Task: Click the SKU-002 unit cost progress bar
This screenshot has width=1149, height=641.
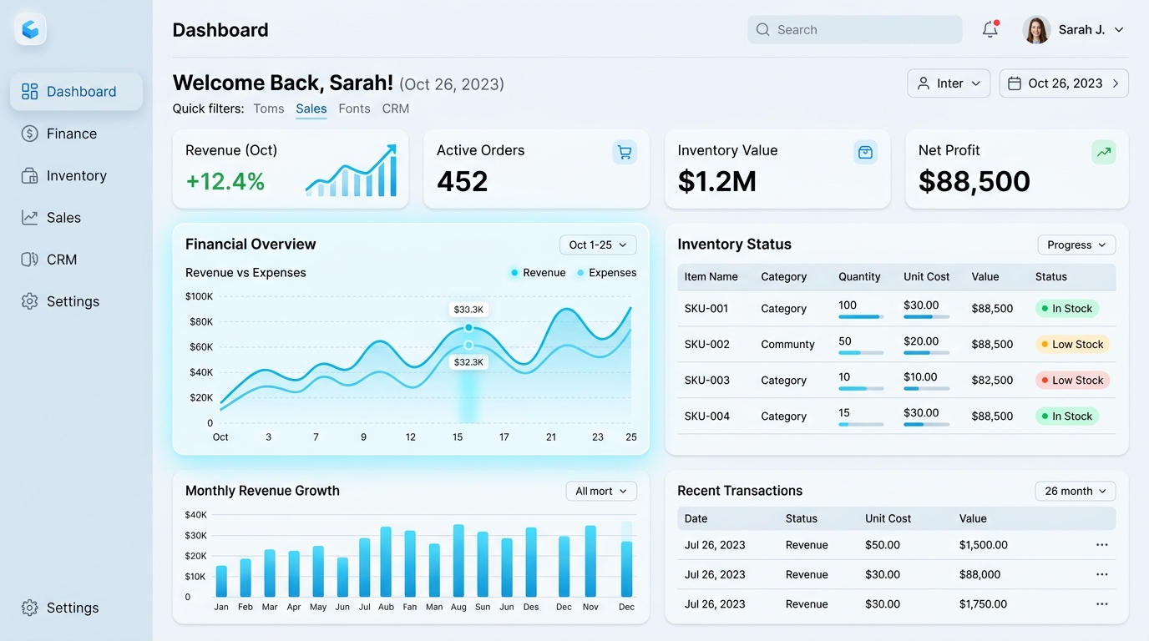Action: 927,353
